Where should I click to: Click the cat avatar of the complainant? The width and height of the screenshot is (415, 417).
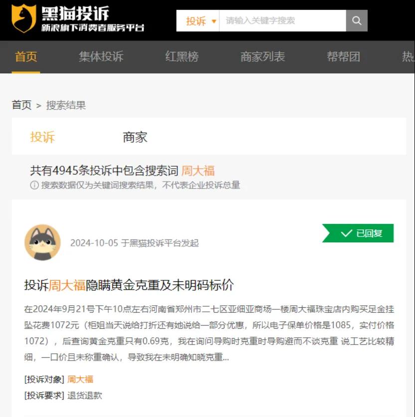[x=42, y=242]
